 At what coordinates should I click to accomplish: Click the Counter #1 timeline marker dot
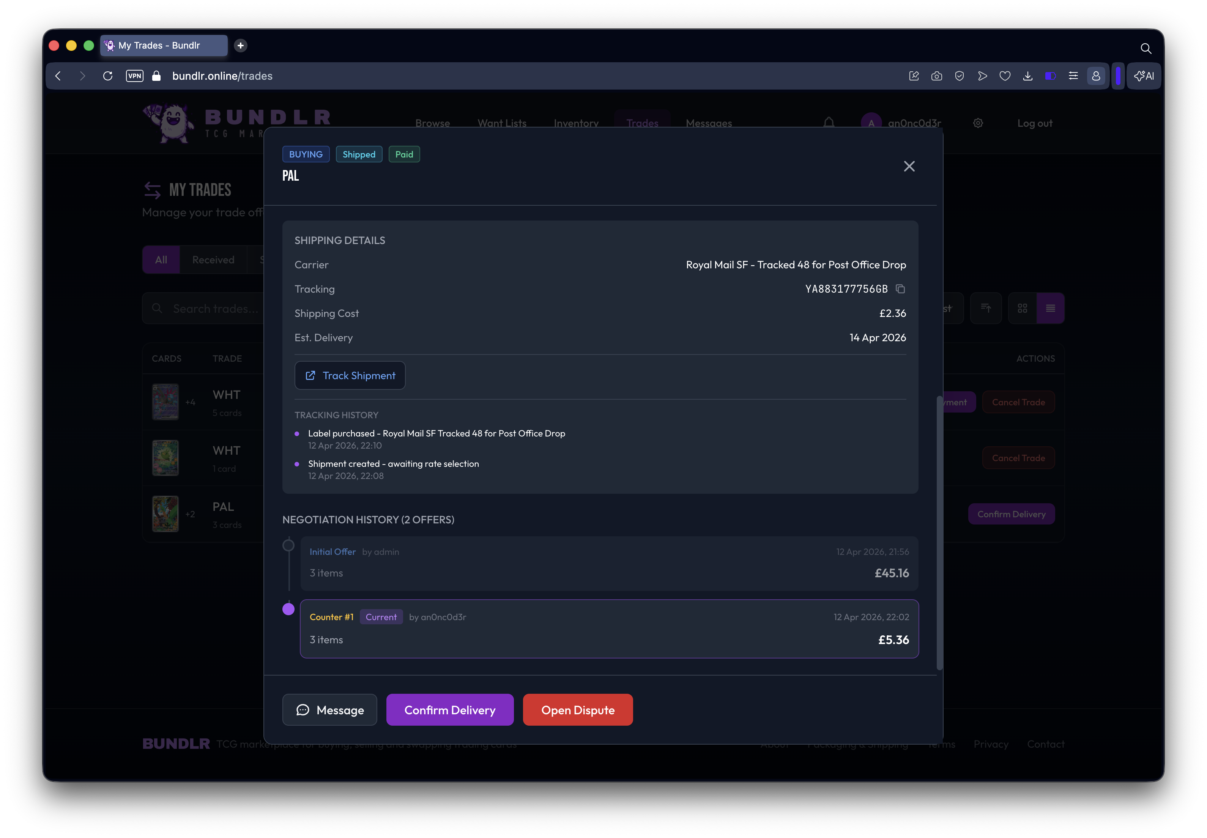[x=288, y=609]
